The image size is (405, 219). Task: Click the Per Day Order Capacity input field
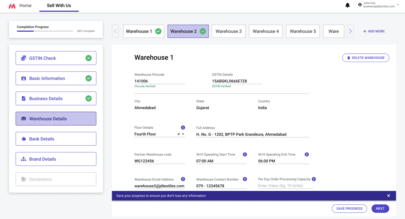pos(285,186)
